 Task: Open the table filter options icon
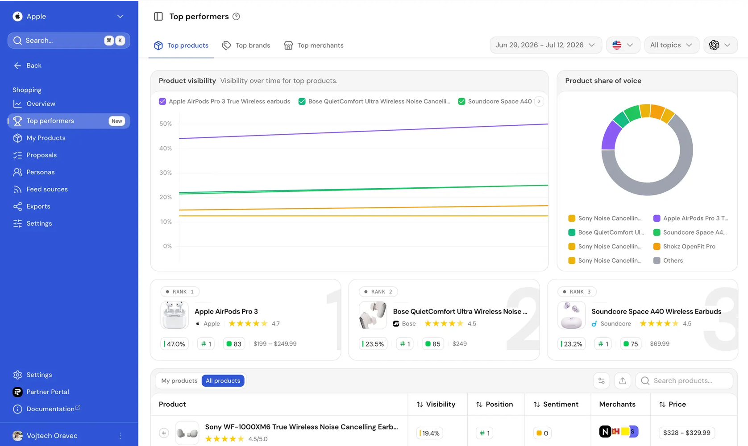tap(602, 381)
